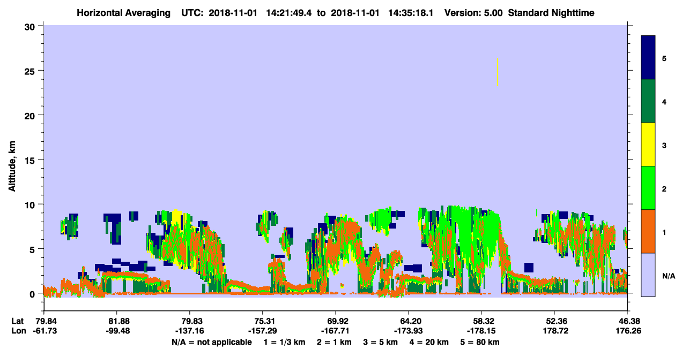The height and width of the screenshot is (357, 697).
Task: Click the bright green colorbar segment labeled 2
Action: click(x=648, y=188)
